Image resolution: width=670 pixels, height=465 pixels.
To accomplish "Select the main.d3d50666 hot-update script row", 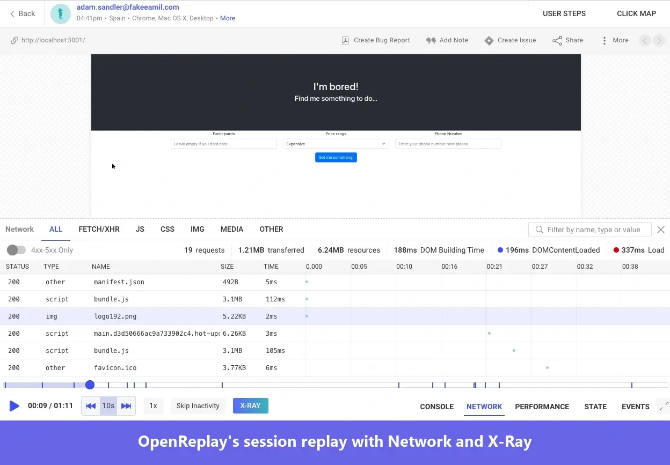I will tap(335, 334).
